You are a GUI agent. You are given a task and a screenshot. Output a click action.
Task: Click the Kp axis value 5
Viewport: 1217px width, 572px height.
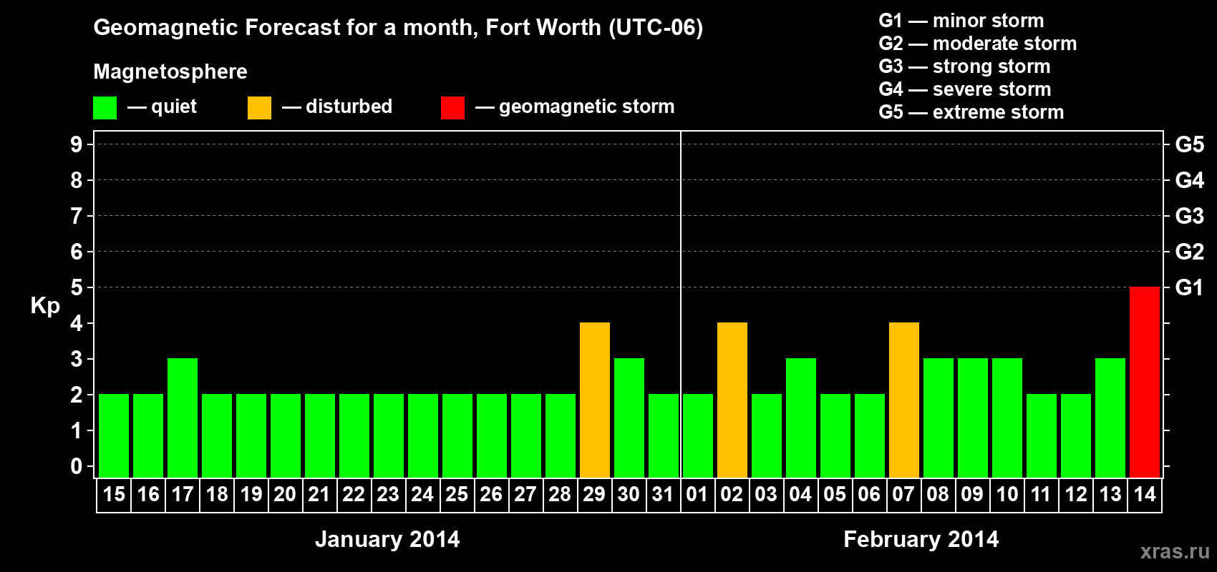[77, 287]
